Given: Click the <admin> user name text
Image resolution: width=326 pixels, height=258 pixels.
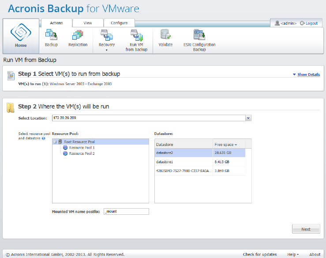Looking at the screenshot, I should pos(289,23).
